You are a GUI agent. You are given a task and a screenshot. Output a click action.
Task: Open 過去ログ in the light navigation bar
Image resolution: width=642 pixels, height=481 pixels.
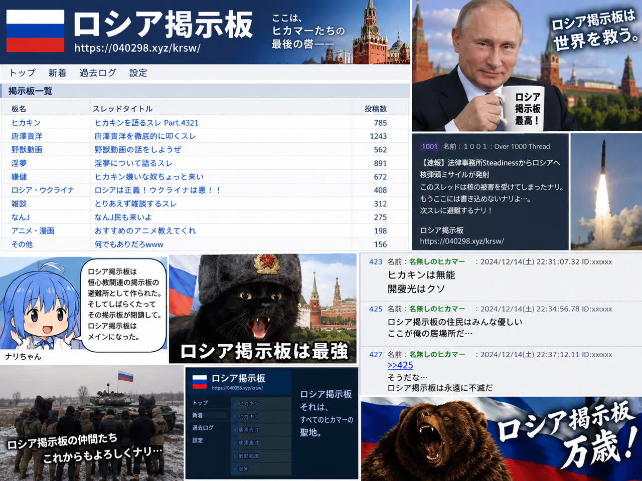(98, 73)
